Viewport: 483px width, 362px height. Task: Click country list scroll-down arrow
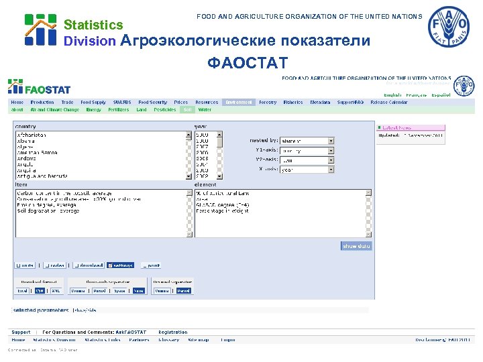189,176
